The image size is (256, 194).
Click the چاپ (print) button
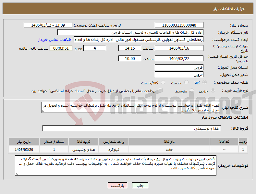(x=140, y=186)
